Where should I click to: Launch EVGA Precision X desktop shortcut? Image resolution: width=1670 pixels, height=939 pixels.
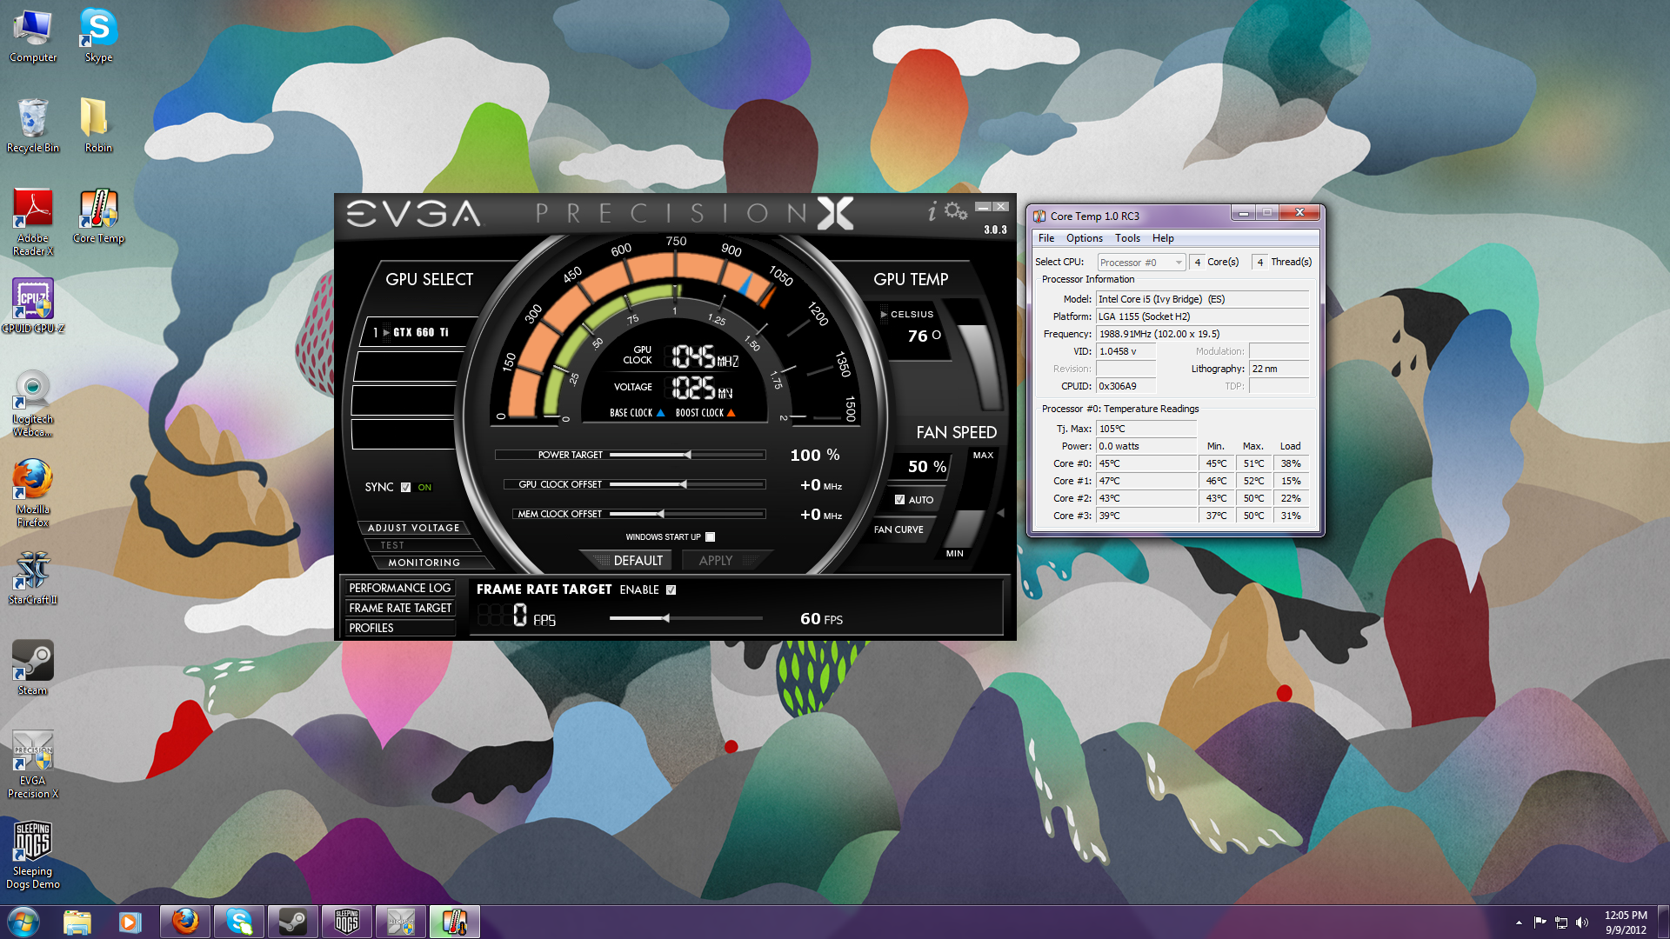tap(33, 765)
